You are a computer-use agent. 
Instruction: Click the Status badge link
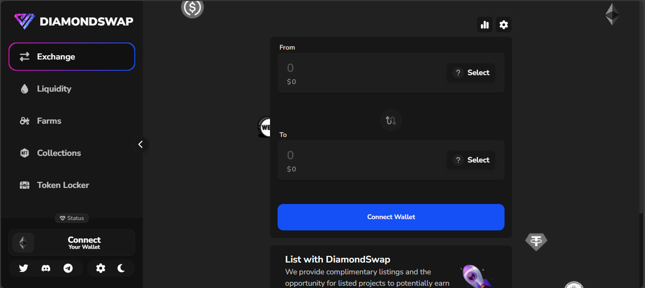[x=72, y=218]
